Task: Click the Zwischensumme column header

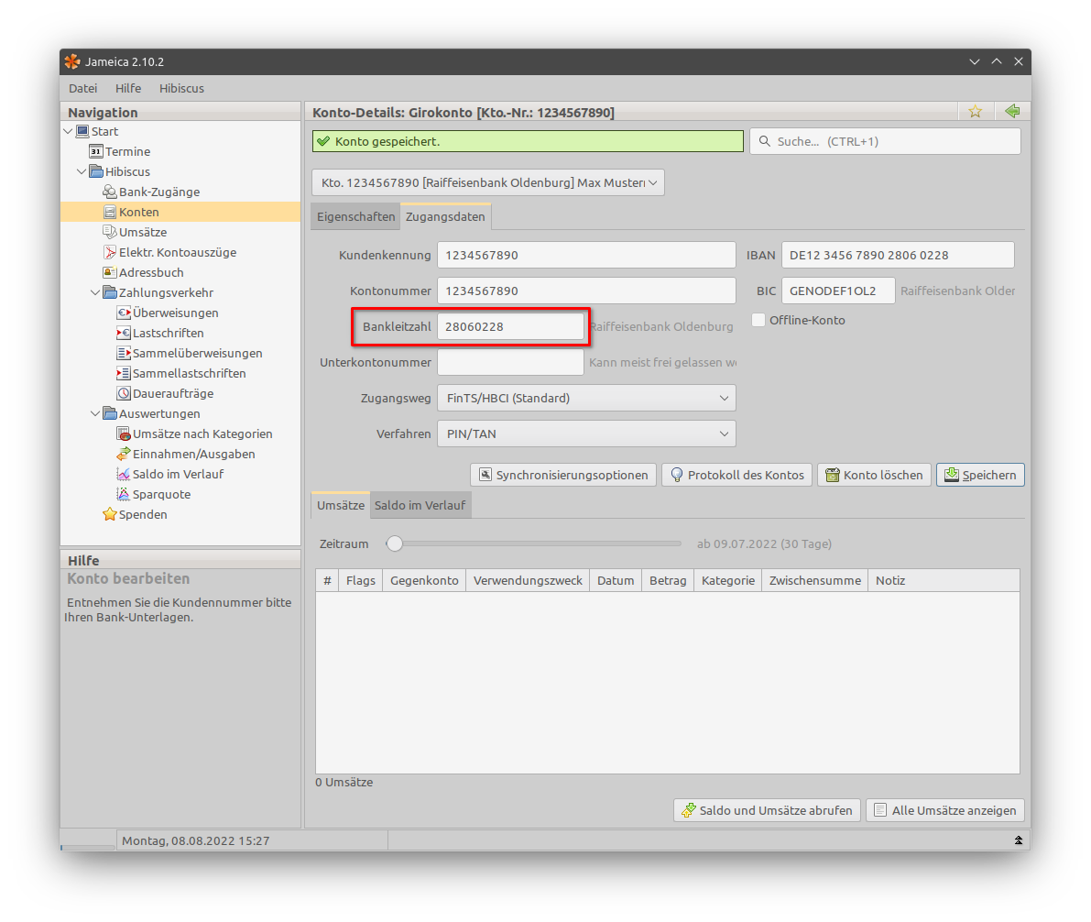Action: (x=814, y=581)
